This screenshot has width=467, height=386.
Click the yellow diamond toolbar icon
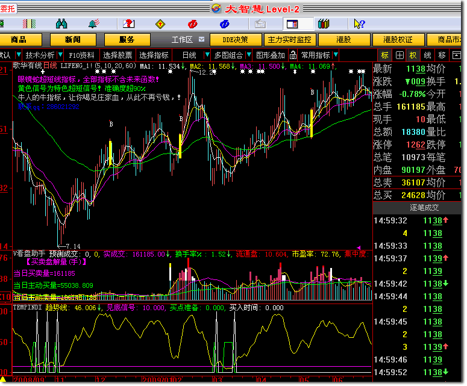click(160, 24)
